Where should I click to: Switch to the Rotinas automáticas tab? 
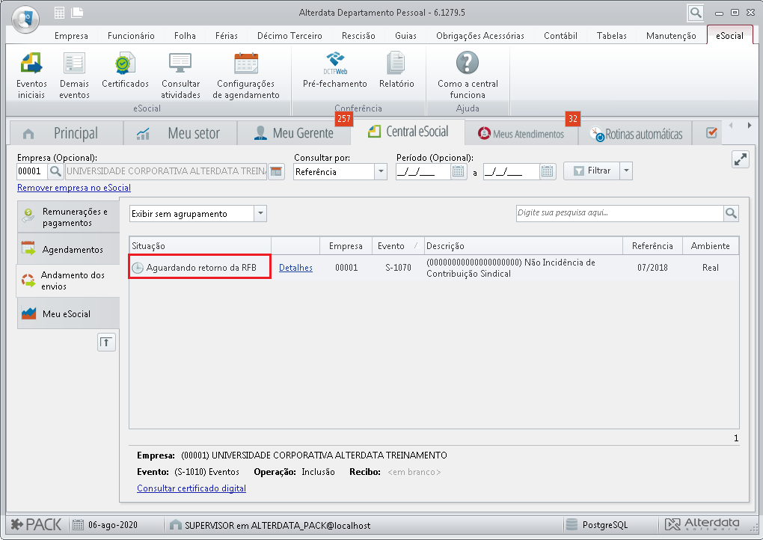point(637,133)
